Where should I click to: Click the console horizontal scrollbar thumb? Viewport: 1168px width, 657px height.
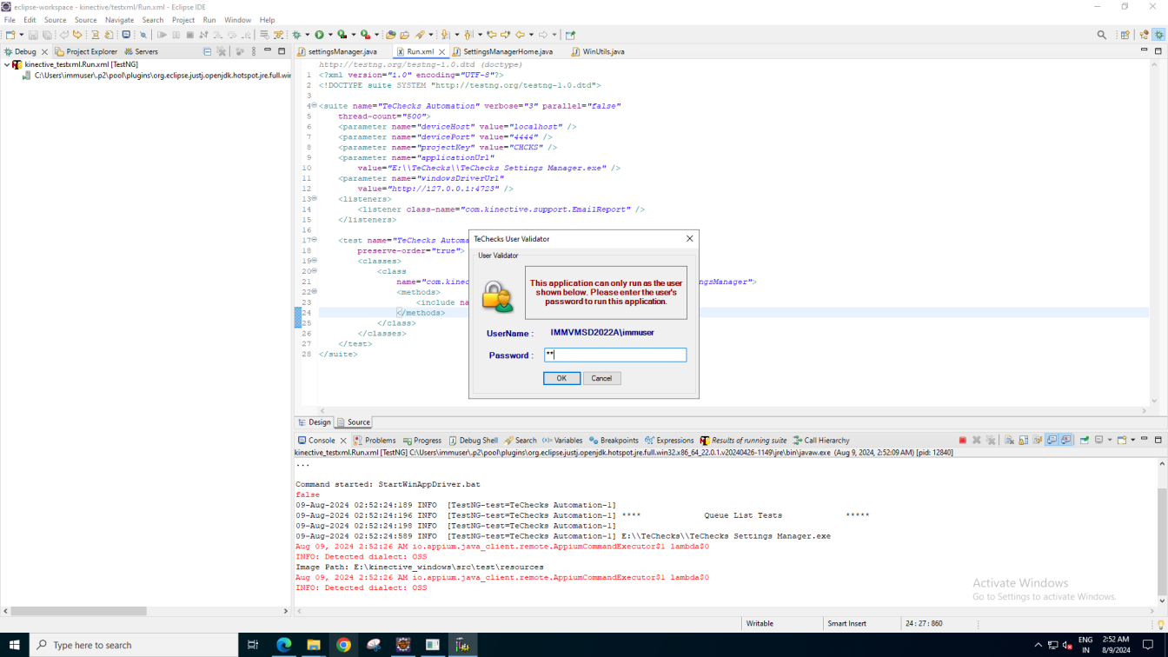tap(78, 611)
